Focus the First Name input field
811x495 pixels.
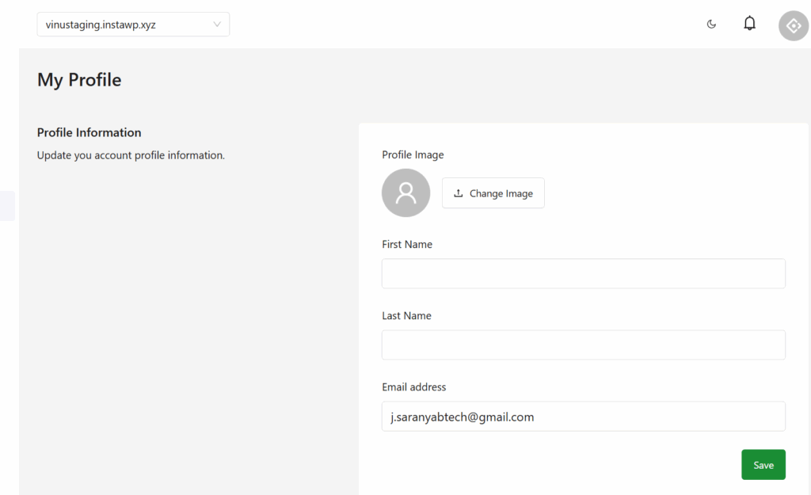583,273
